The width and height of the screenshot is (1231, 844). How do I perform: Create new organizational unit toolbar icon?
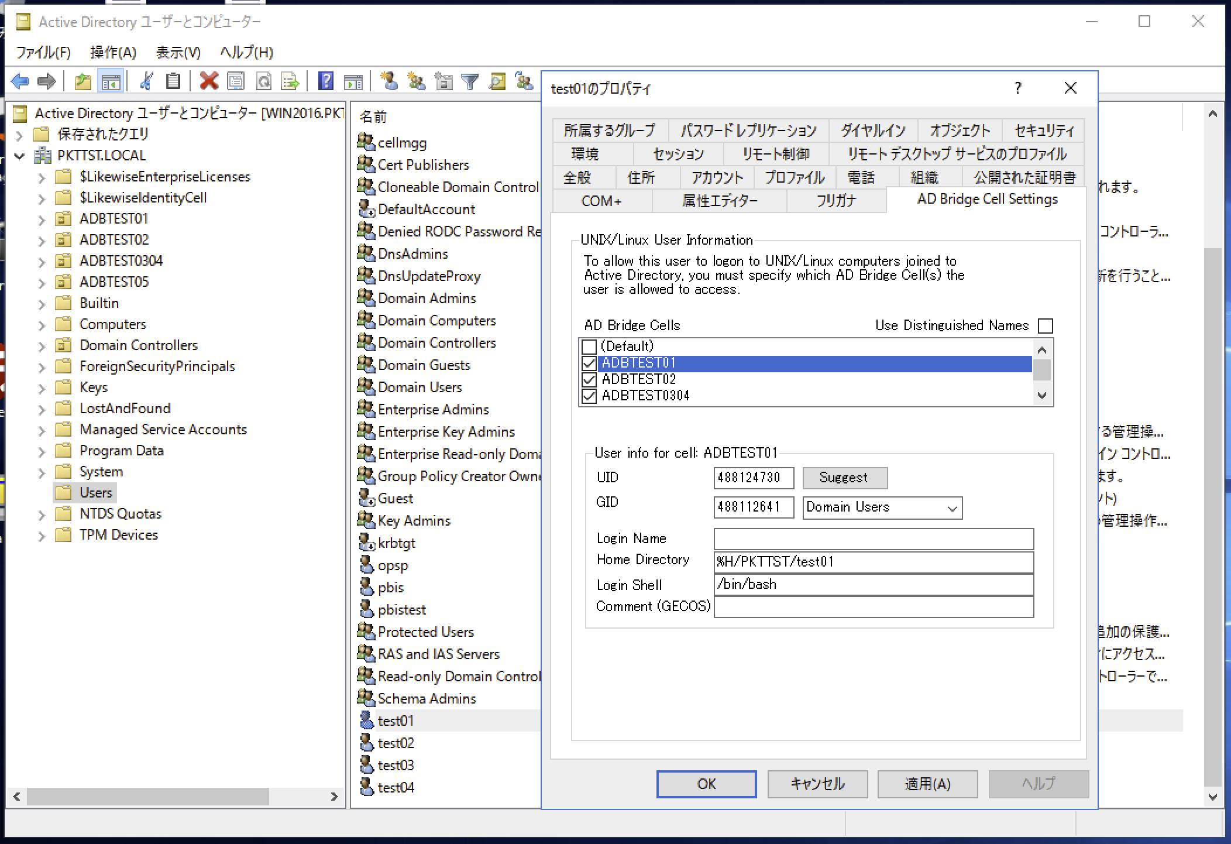pyautogui.click(x=443, y=81)
